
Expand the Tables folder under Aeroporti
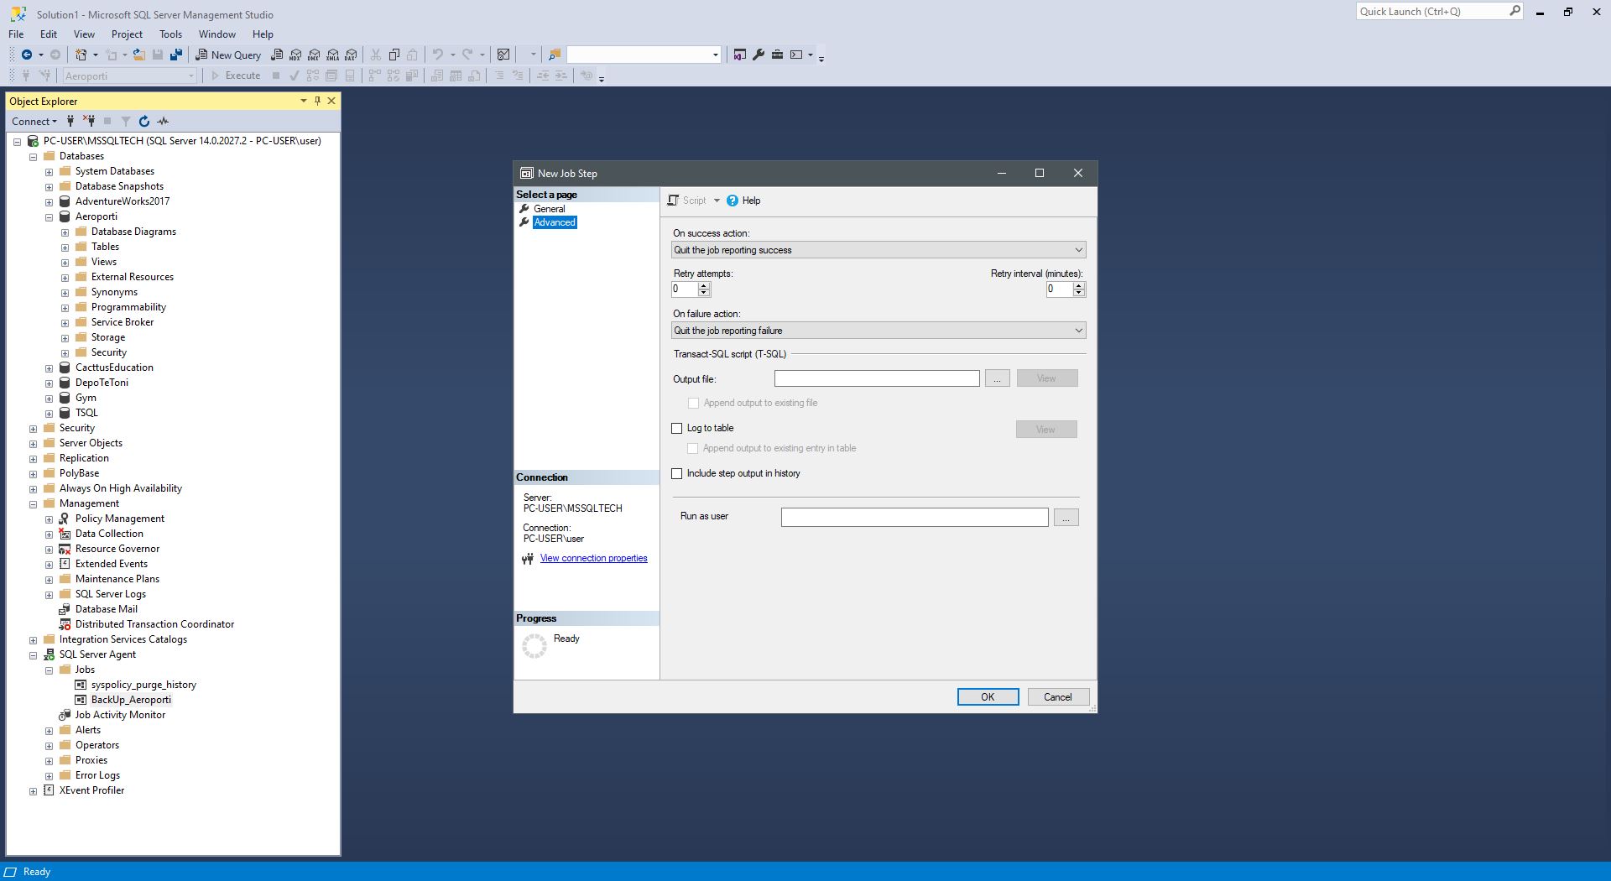[65, 247]
